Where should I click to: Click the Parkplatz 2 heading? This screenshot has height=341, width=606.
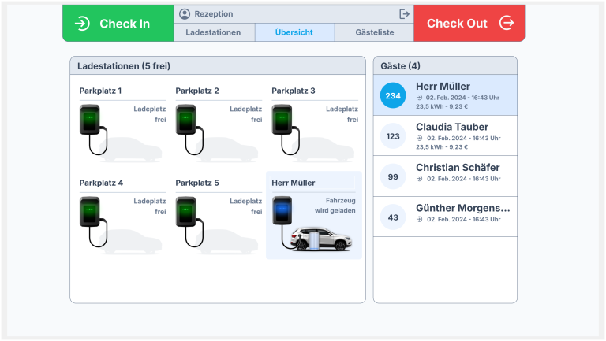click(197, 91)
